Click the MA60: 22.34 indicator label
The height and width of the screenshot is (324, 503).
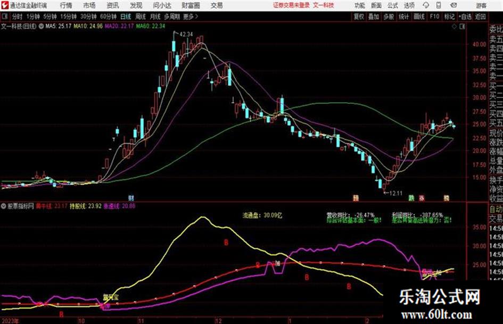151,26
